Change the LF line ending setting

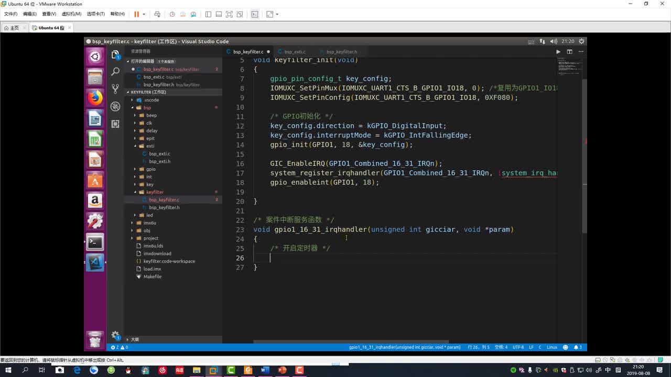click(x=531, y=347)
